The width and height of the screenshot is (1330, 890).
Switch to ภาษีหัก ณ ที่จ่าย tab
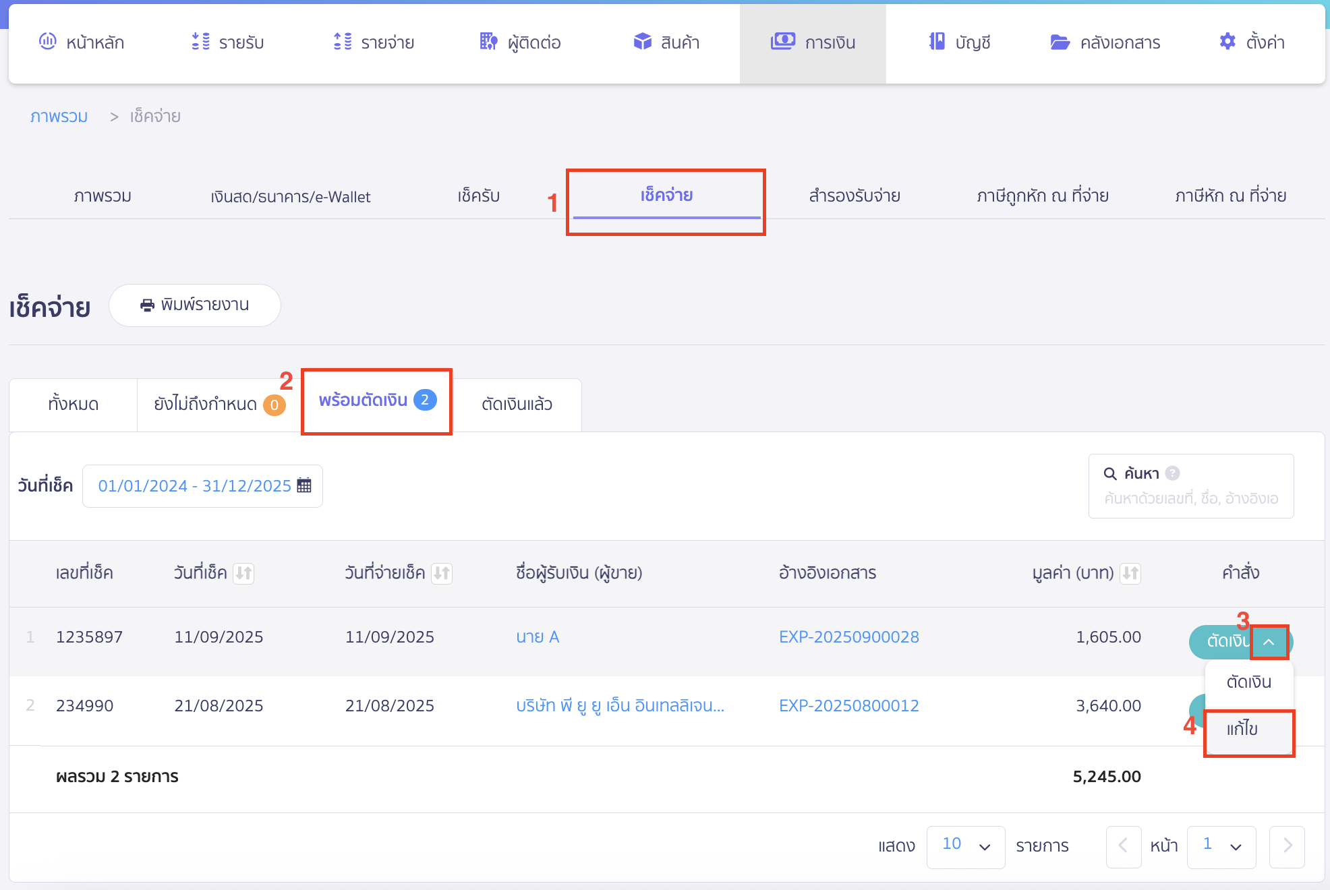click(x=1231, y=196)
